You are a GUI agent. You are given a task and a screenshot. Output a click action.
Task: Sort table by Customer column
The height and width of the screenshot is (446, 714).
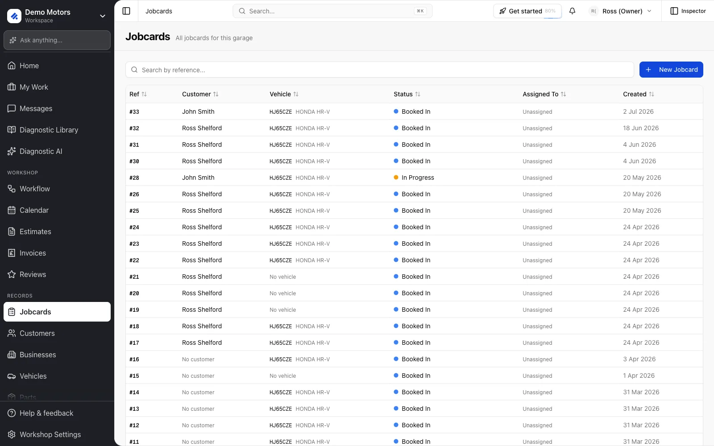(200, 94)
